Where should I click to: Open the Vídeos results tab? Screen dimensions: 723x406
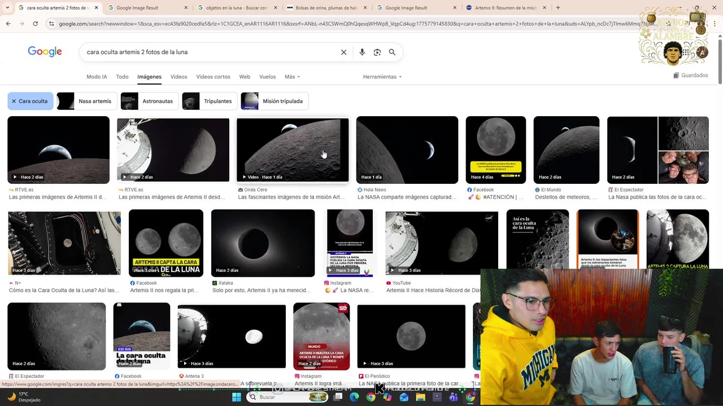click(x=178, y=77)
